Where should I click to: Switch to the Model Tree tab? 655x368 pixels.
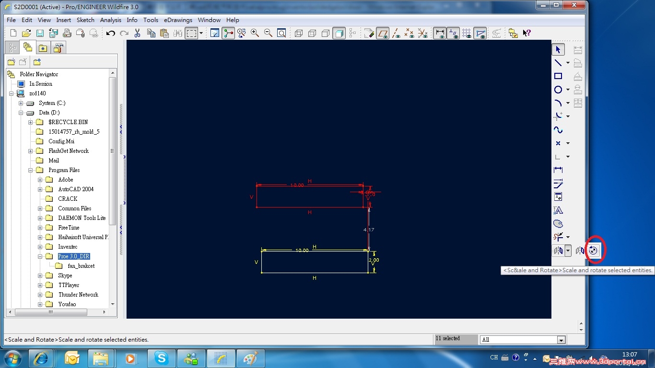[x=12, y=47]
